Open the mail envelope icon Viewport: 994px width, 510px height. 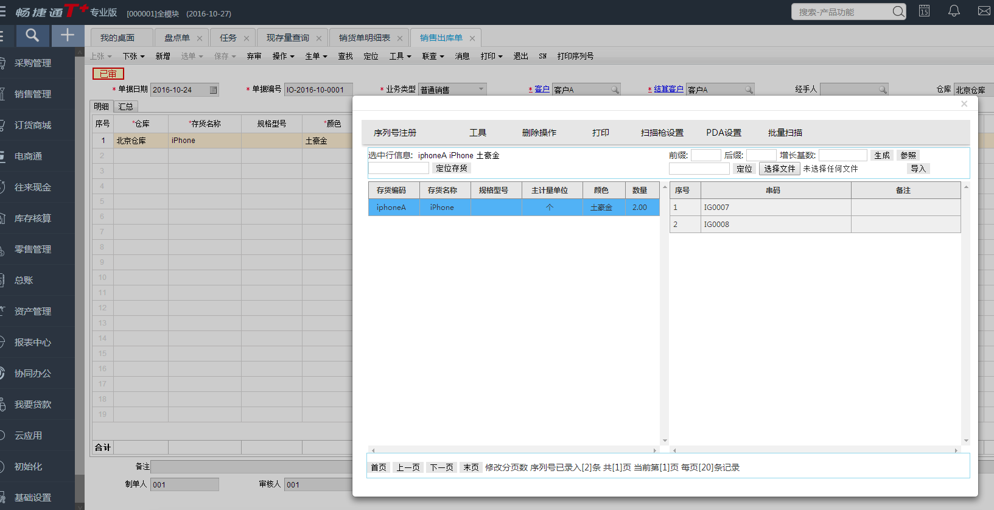(x=984, y=11)
